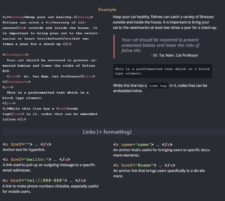Click description about outgoing message link
Screen dimensions: 225x201
point(49,168)
